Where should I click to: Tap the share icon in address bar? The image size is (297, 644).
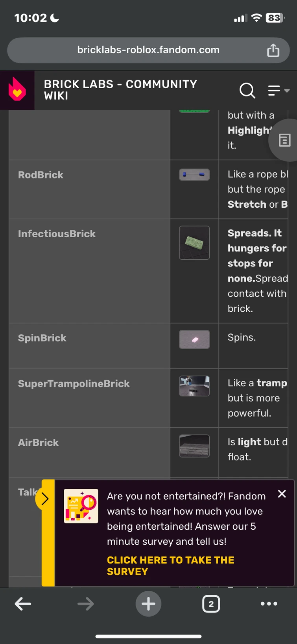[x=273, y=50]
